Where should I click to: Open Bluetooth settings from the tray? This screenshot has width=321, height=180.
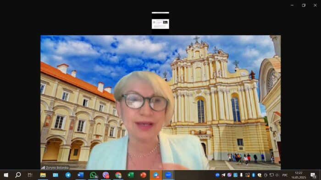click(x=254, y=175)
